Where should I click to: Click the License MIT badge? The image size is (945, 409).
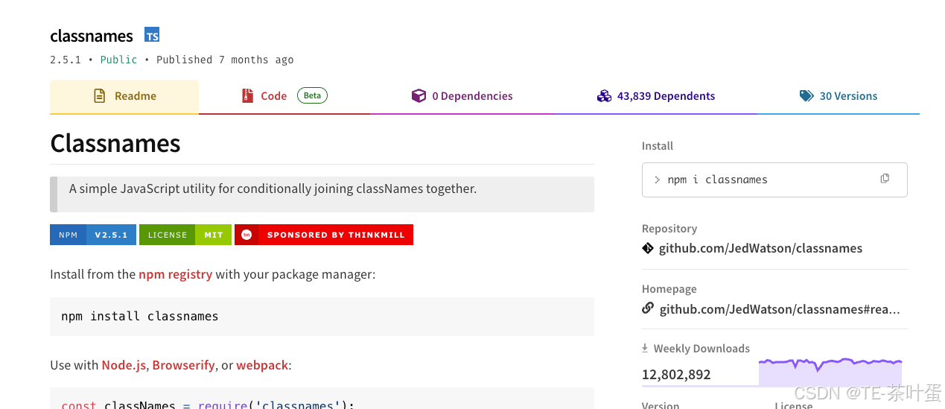tap(185, 235)
